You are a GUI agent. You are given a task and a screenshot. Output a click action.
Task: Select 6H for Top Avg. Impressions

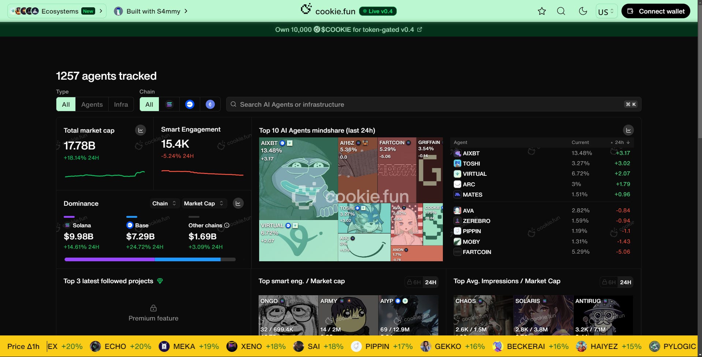pyautogui.click(x=609, y=282)
